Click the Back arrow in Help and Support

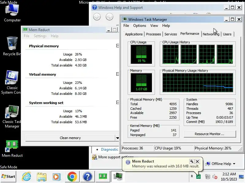pyautogui.click(x=97, y=17)
